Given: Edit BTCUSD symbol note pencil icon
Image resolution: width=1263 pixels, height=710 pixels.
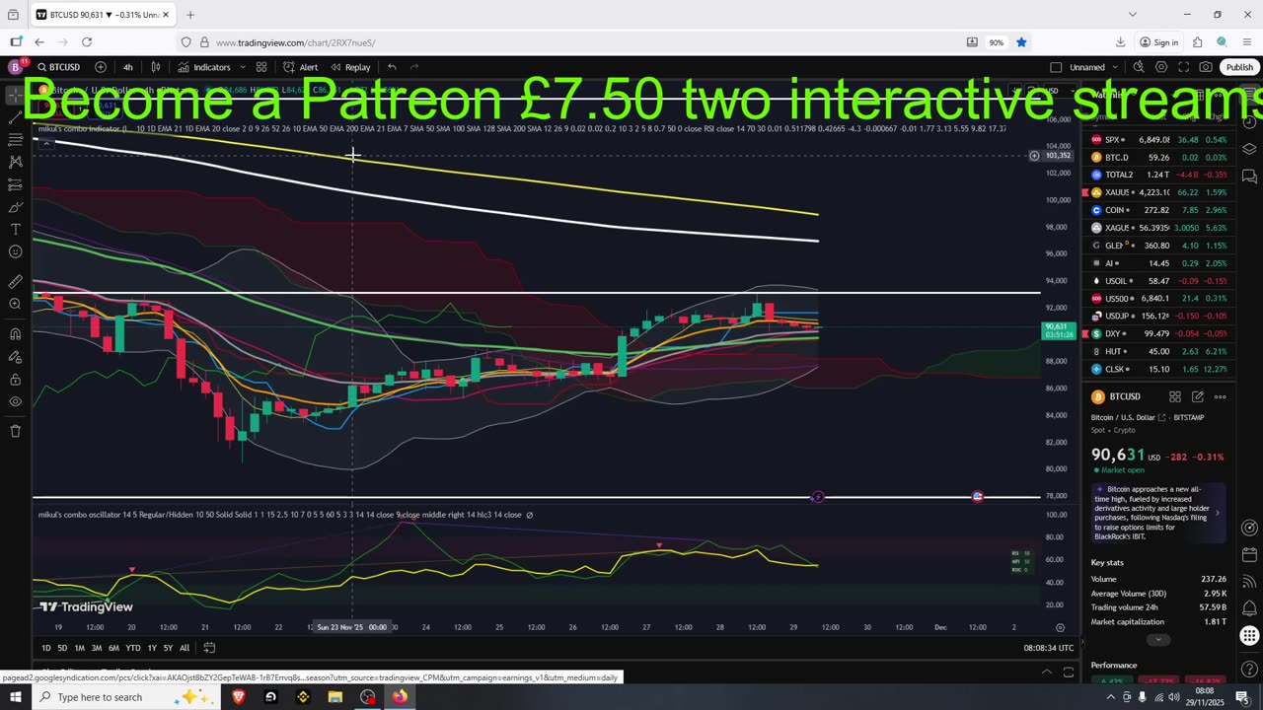Looking at the screenshot, I should (x=1198, y=396).
